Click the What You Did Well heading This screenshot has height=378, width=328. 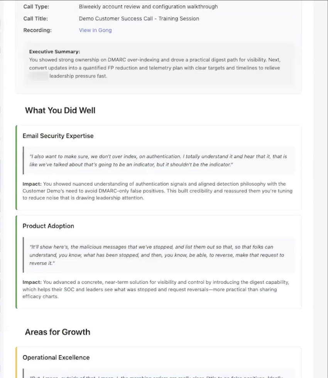pyautogui.click(x=60, y=110)
